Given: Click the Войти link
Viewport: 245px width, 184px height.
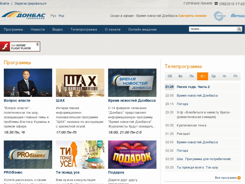Looking at the screenshot, I should coord(4,3).
